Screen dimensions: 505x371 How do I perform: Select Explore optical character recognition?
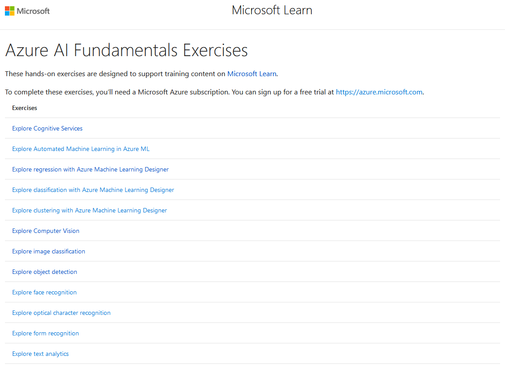(62, 313)
